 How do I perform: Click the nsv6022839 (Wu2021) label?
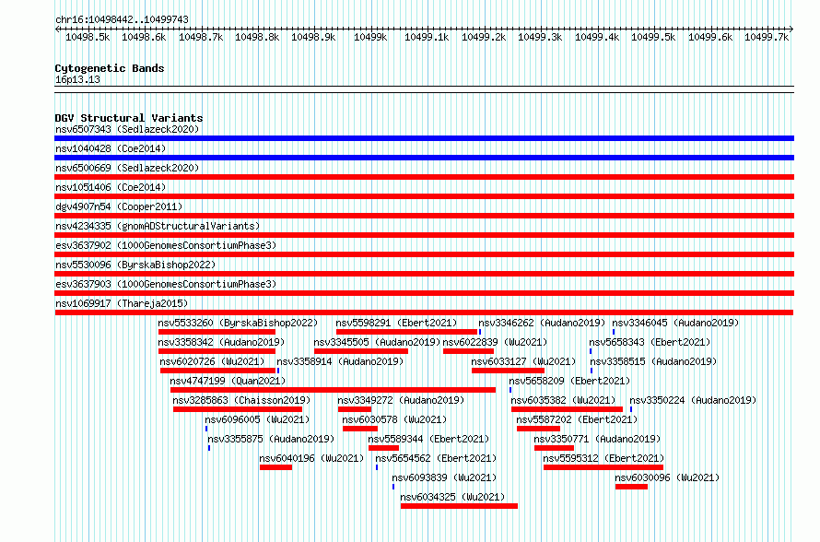pos(496,342)
